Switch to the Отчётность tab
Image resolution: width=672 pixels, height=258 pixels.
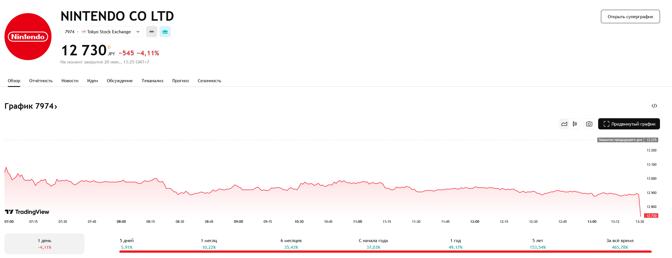(41, 81)
